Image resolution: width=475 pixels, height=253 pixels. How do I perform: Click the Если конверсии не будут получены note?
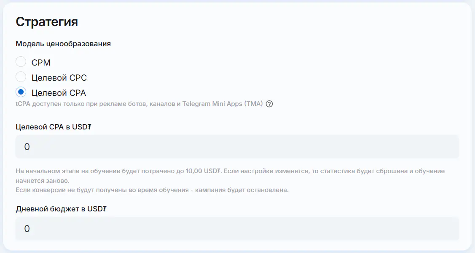tap(152, 190)
